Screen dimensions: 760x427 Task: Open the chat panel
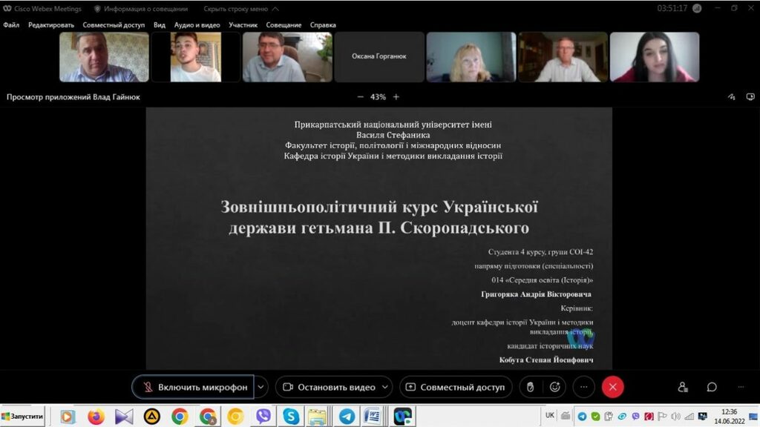pos(711,387)
